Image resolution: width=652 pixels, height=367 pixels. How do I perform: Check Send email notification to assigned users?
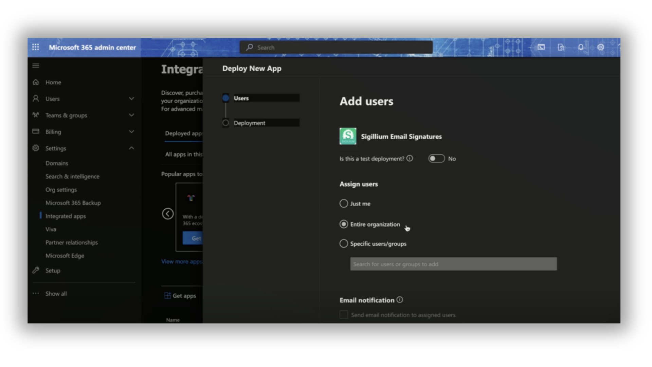(344, 315)
